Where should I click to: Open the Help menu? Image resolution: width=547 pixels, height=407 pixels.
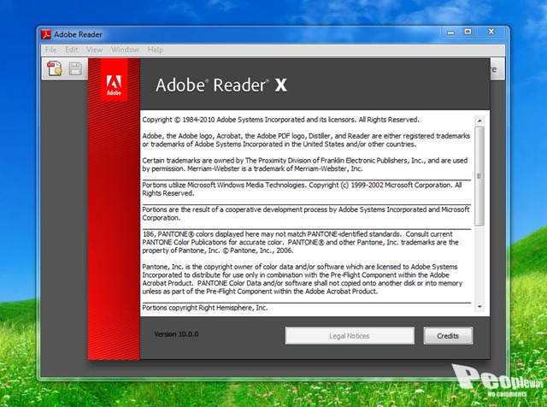click(x=156, y=50)
